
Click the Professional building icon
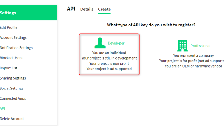(183, 45)
